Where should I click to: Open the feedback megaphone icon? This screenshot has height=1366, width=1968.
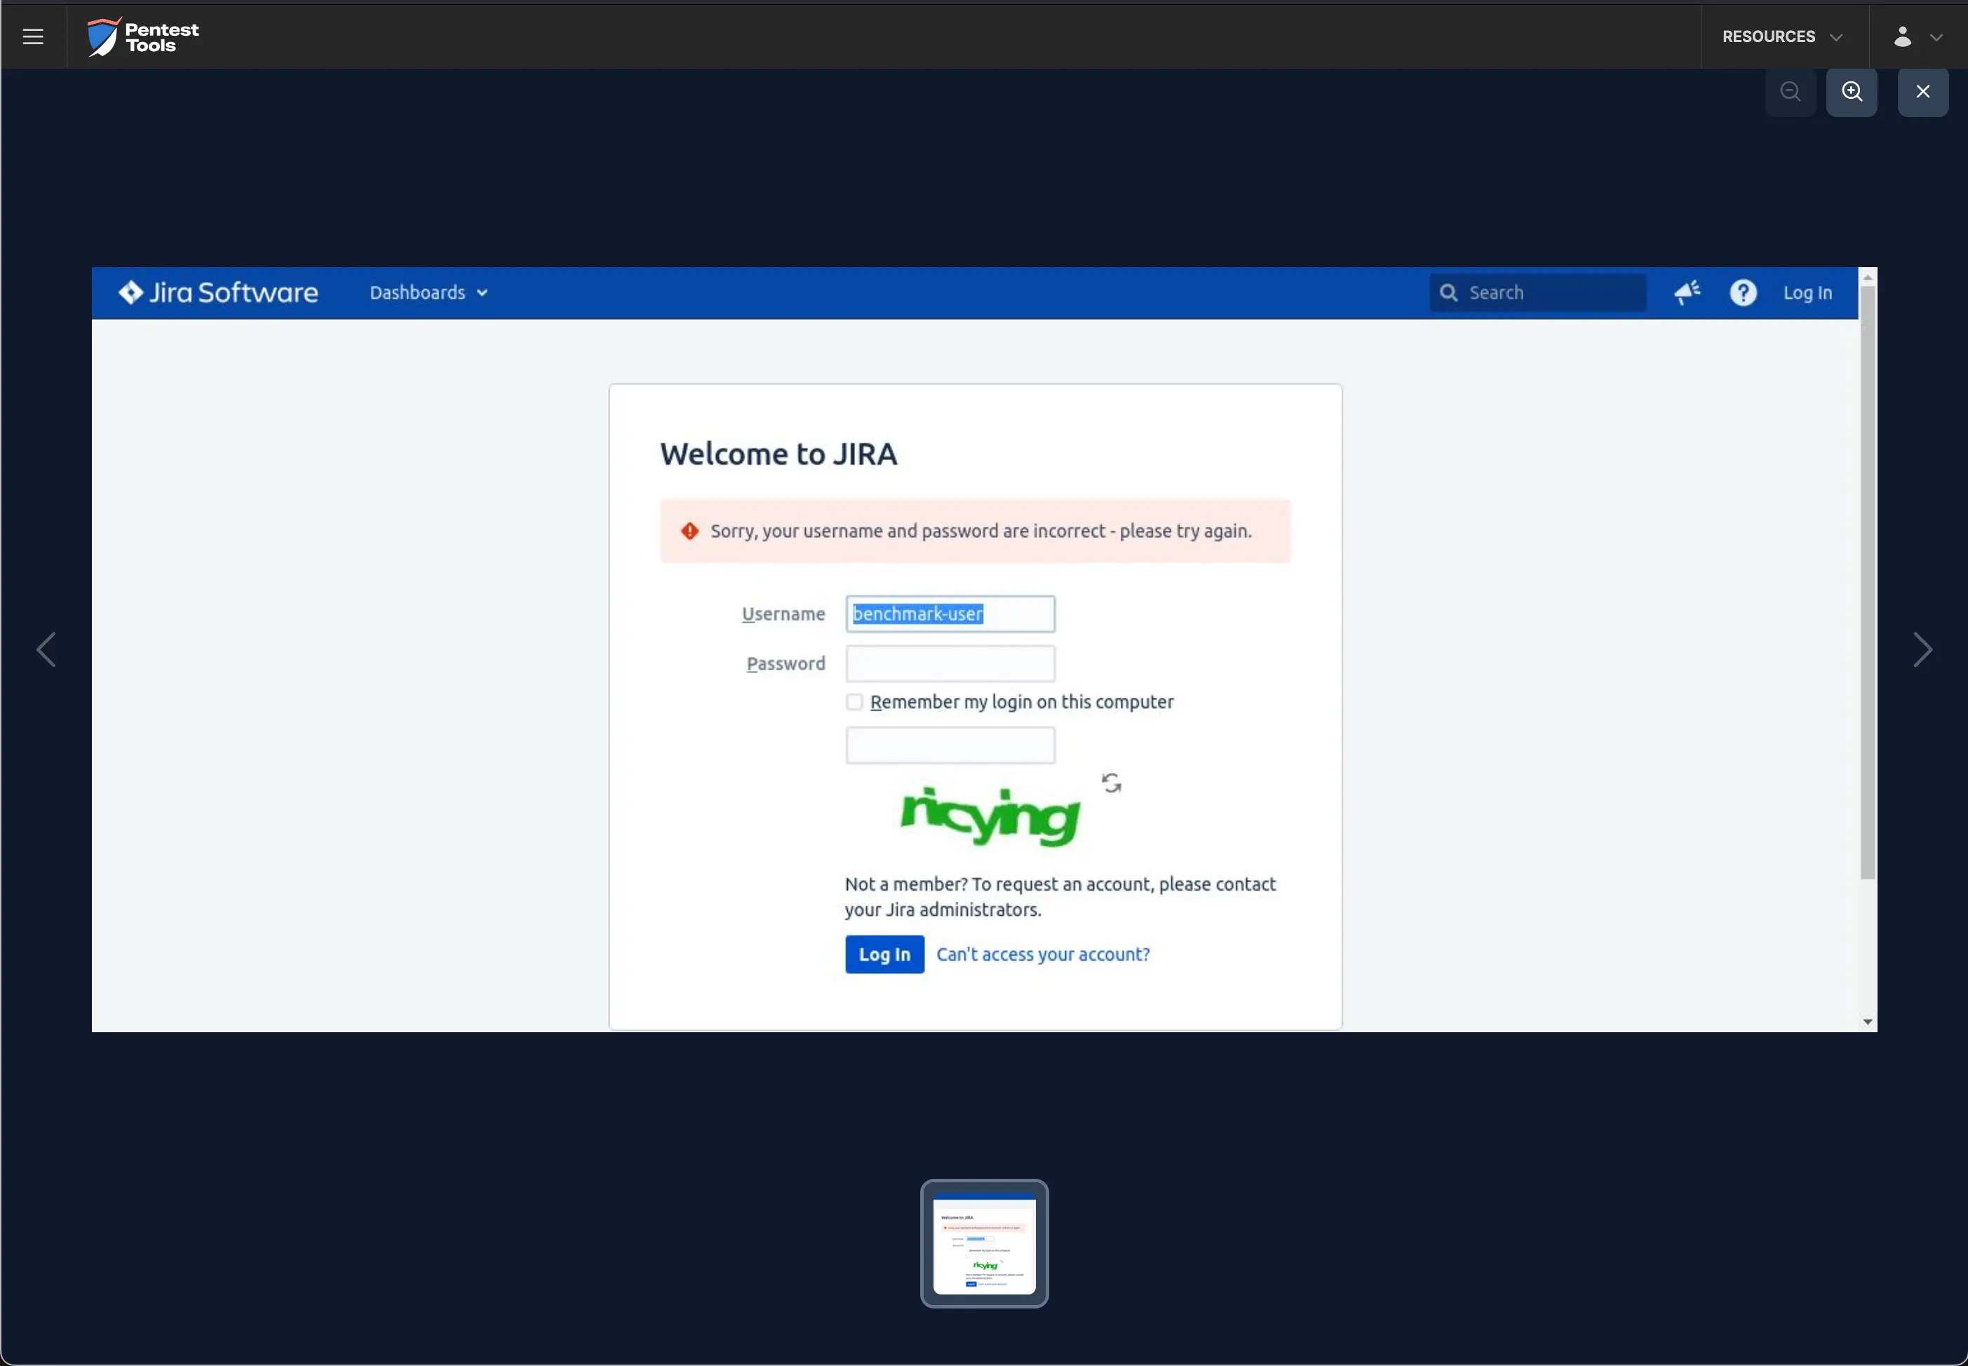pyautogui.click(x=1687, y=292)
